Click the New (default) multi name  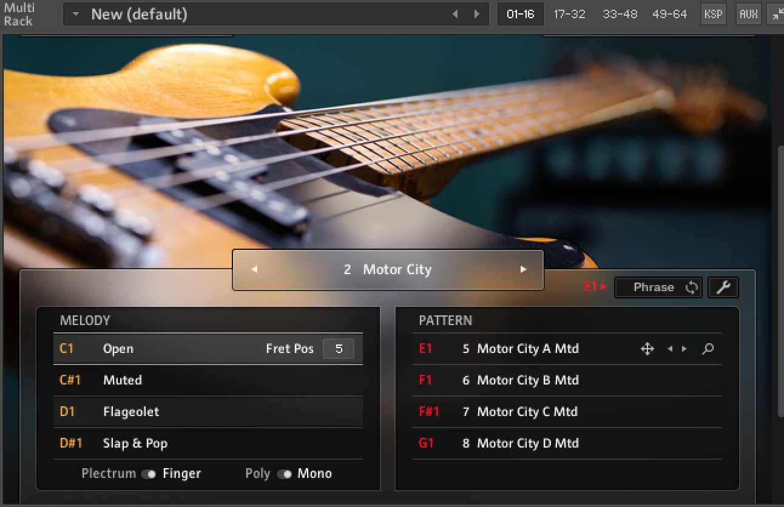139,14
